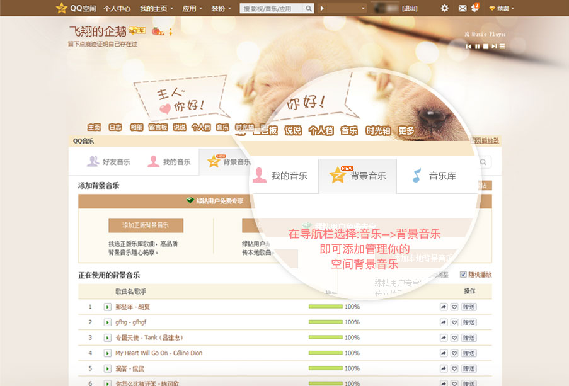This screenshot has width=569, height=386.
Task: Go to 相册 nav item
Action: (137, 127)
